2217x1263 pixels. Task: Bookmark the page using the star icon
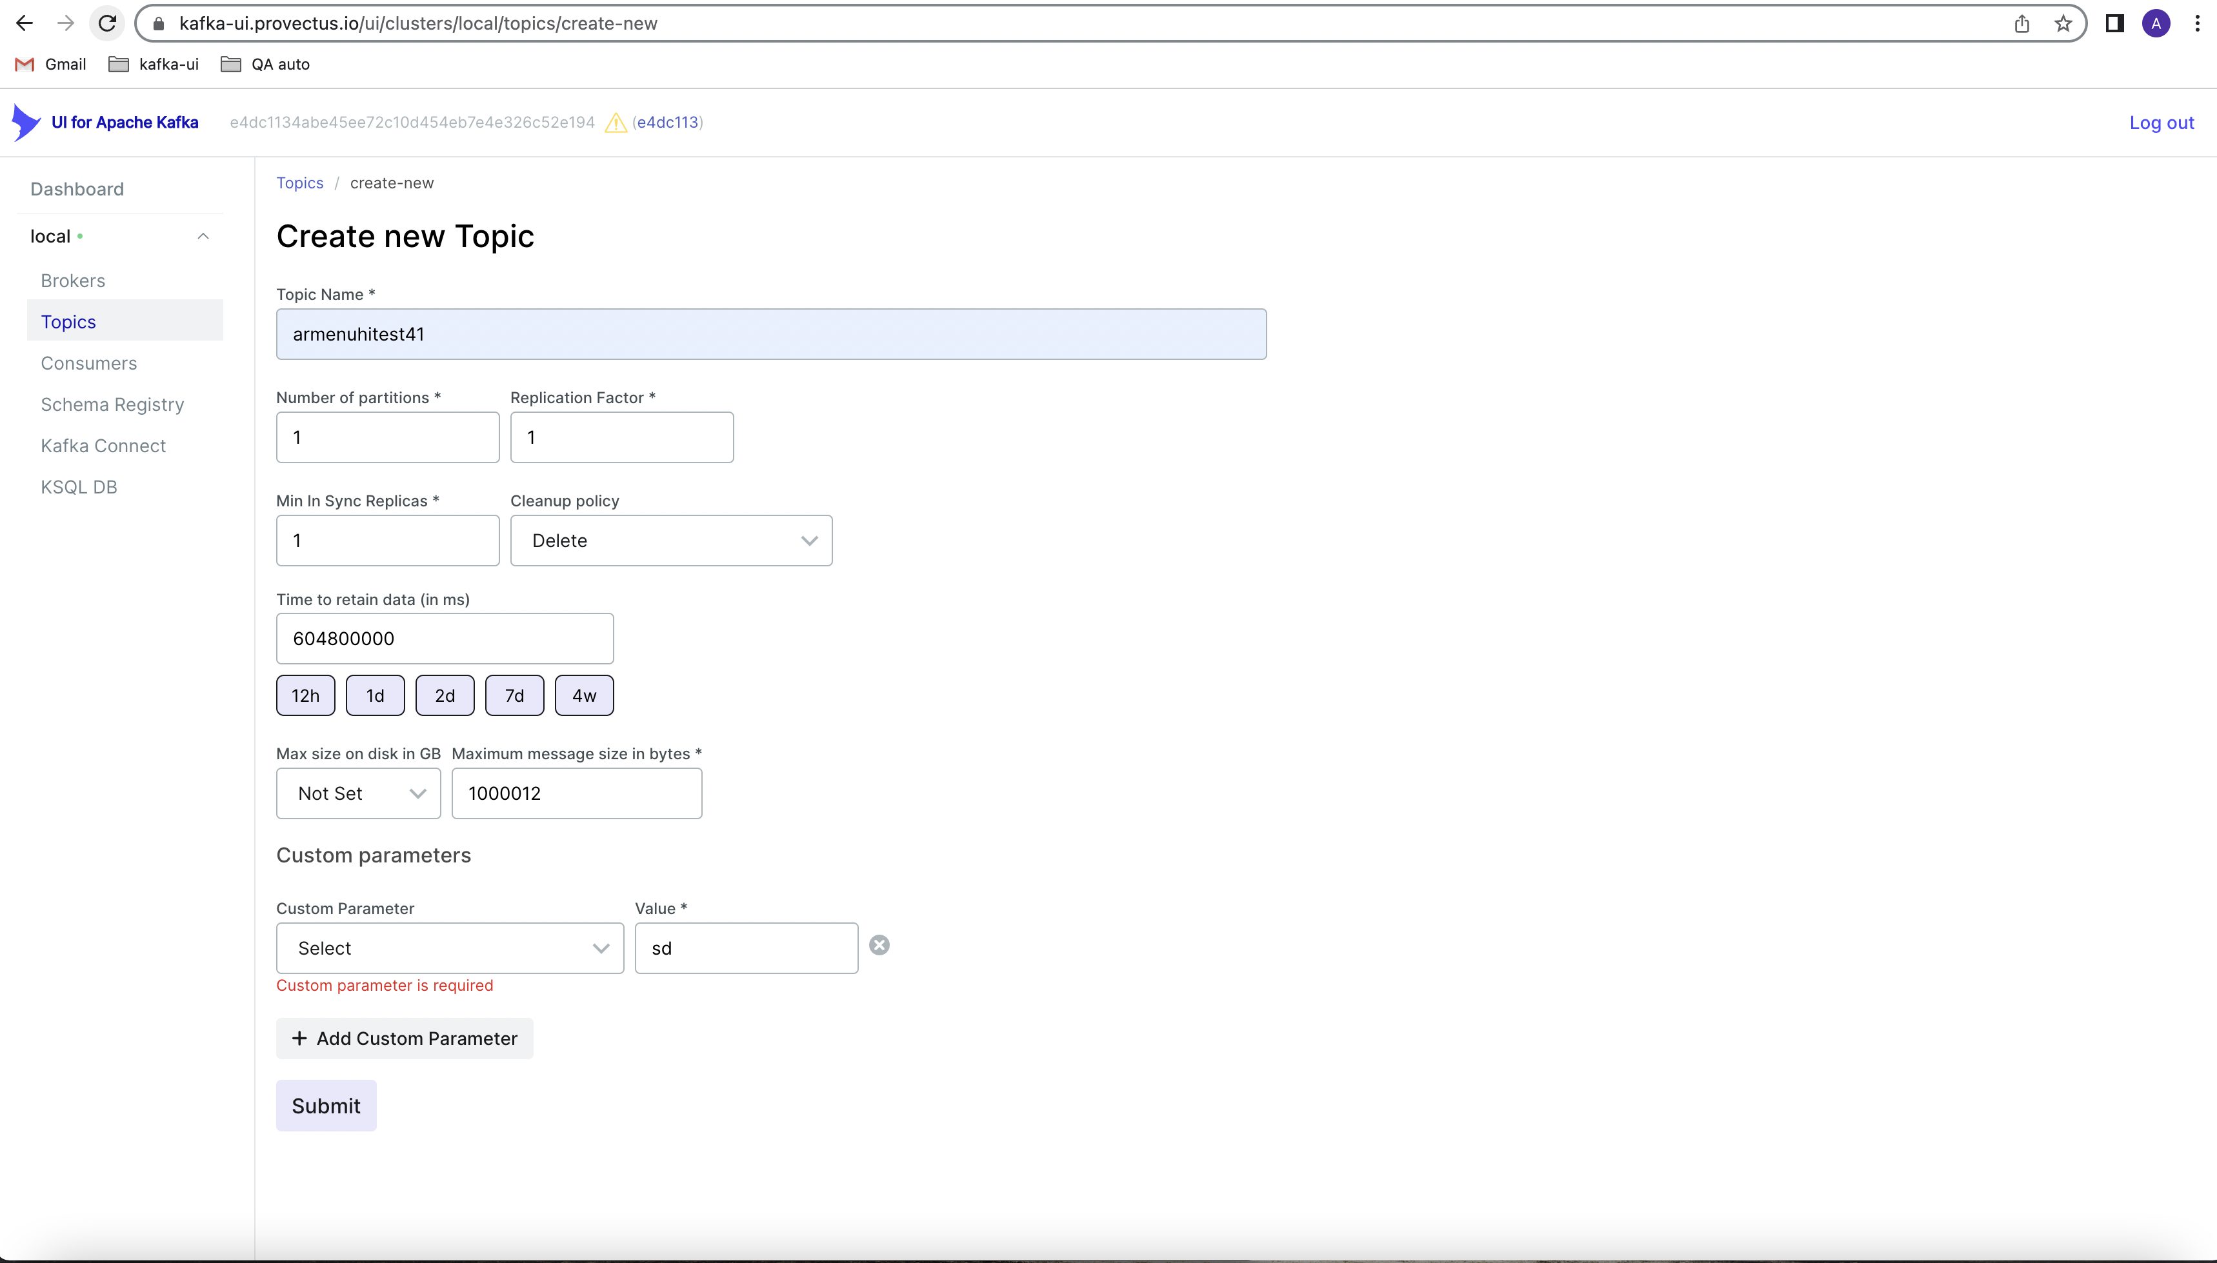(x=2063, y=23)
